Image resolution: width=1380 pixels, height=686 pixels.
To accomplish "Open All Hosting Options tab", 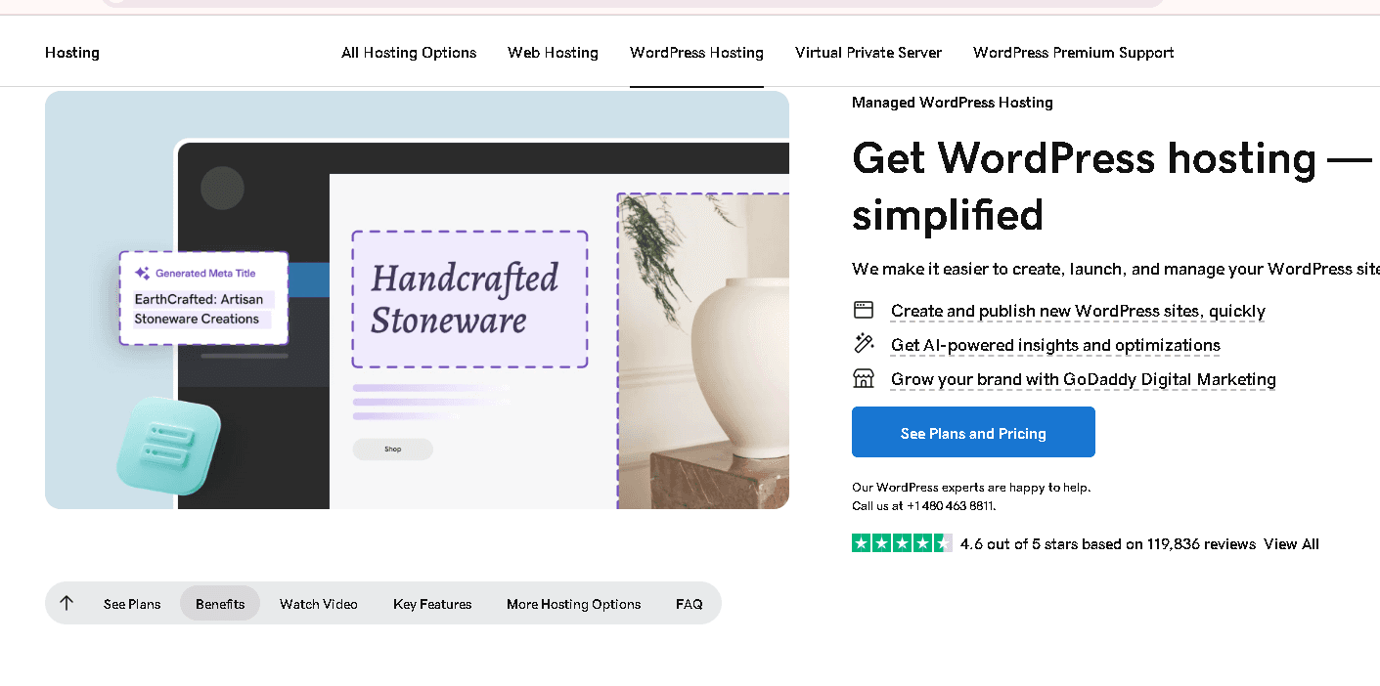I will click(409, 53).
